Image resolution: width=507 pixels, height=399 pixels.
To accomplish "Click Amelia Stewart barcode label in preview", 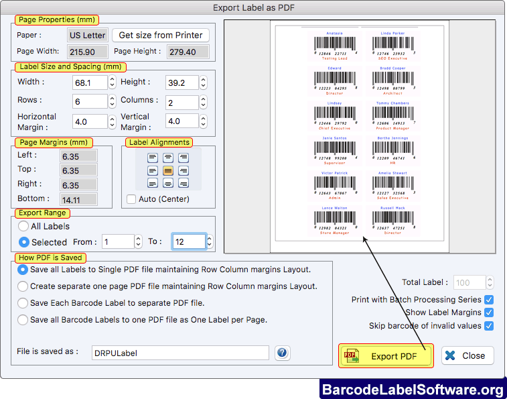I will (x=393, y=186).
